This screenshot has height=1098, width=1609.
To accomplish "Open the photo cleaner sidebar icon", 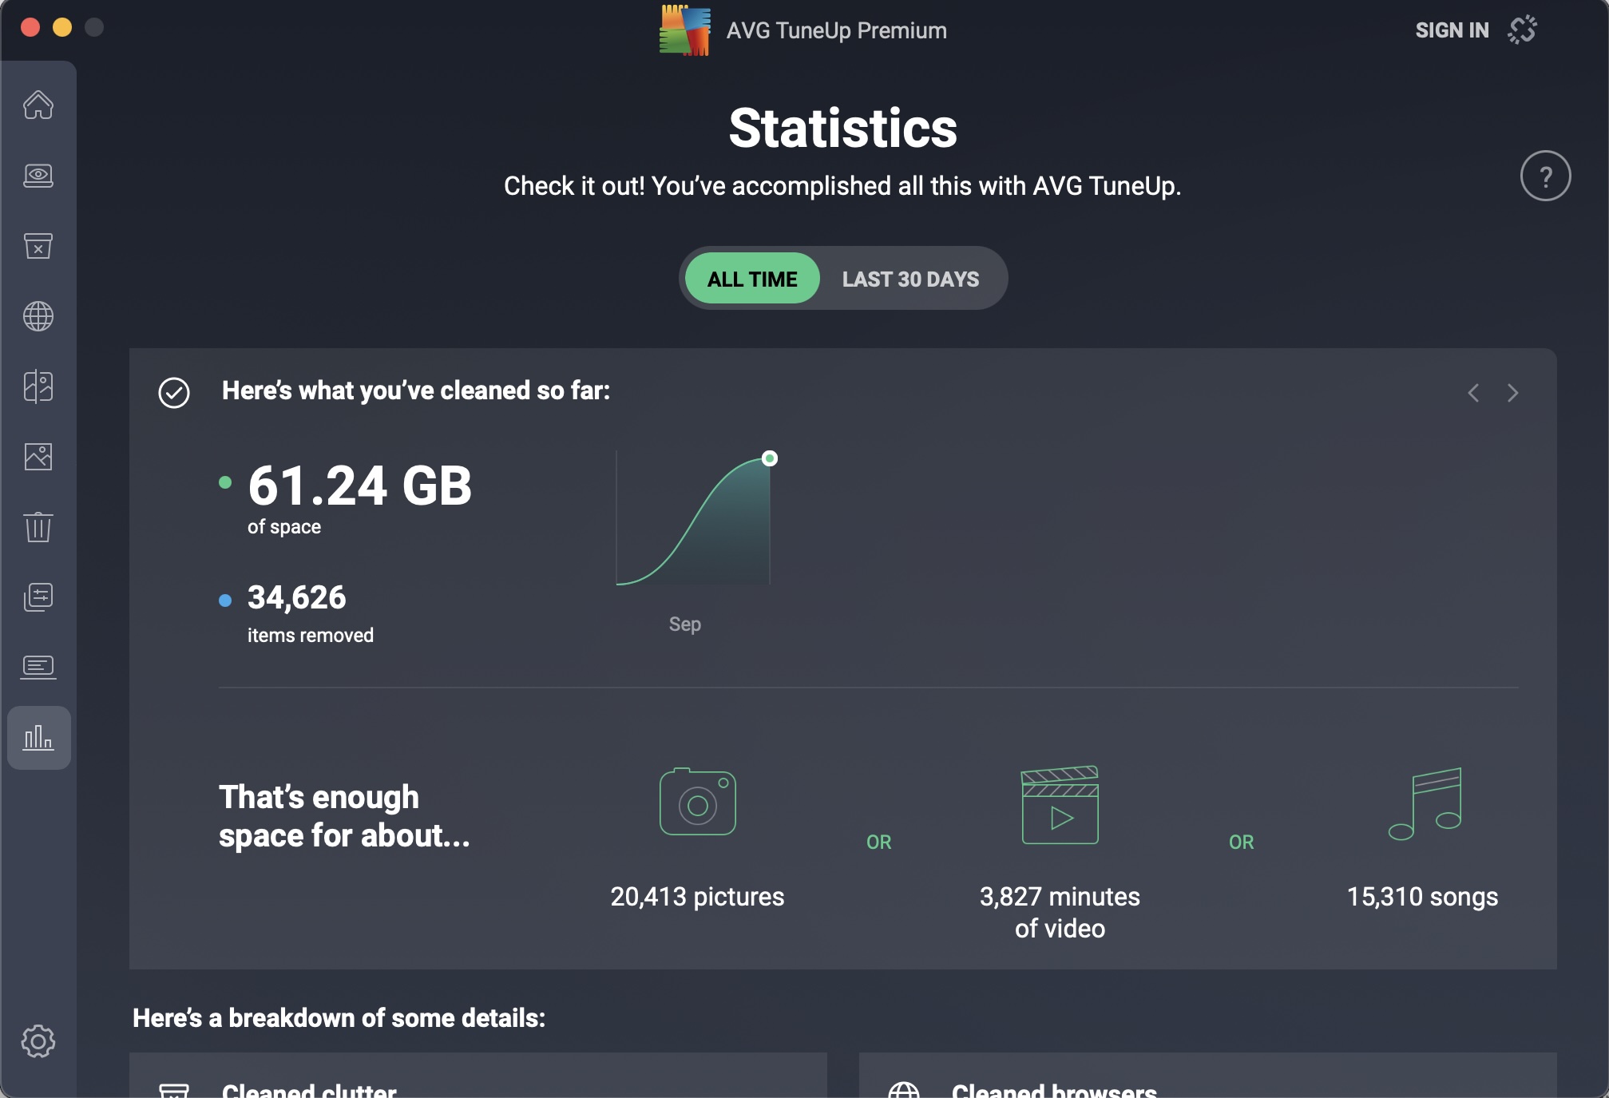I will [x=38, y=457].
